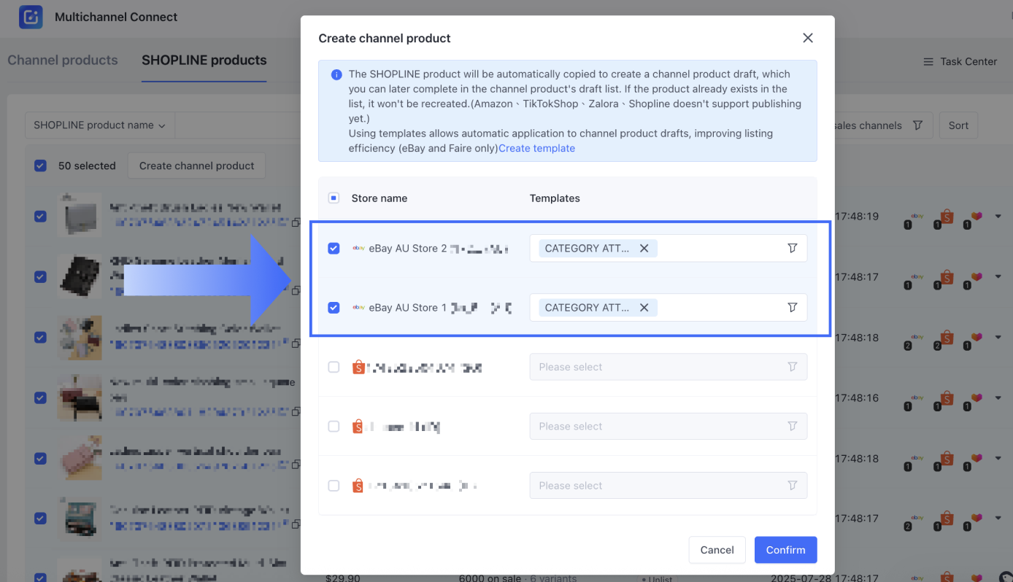Select the SHOPLINE products tab

pos(204,61)
